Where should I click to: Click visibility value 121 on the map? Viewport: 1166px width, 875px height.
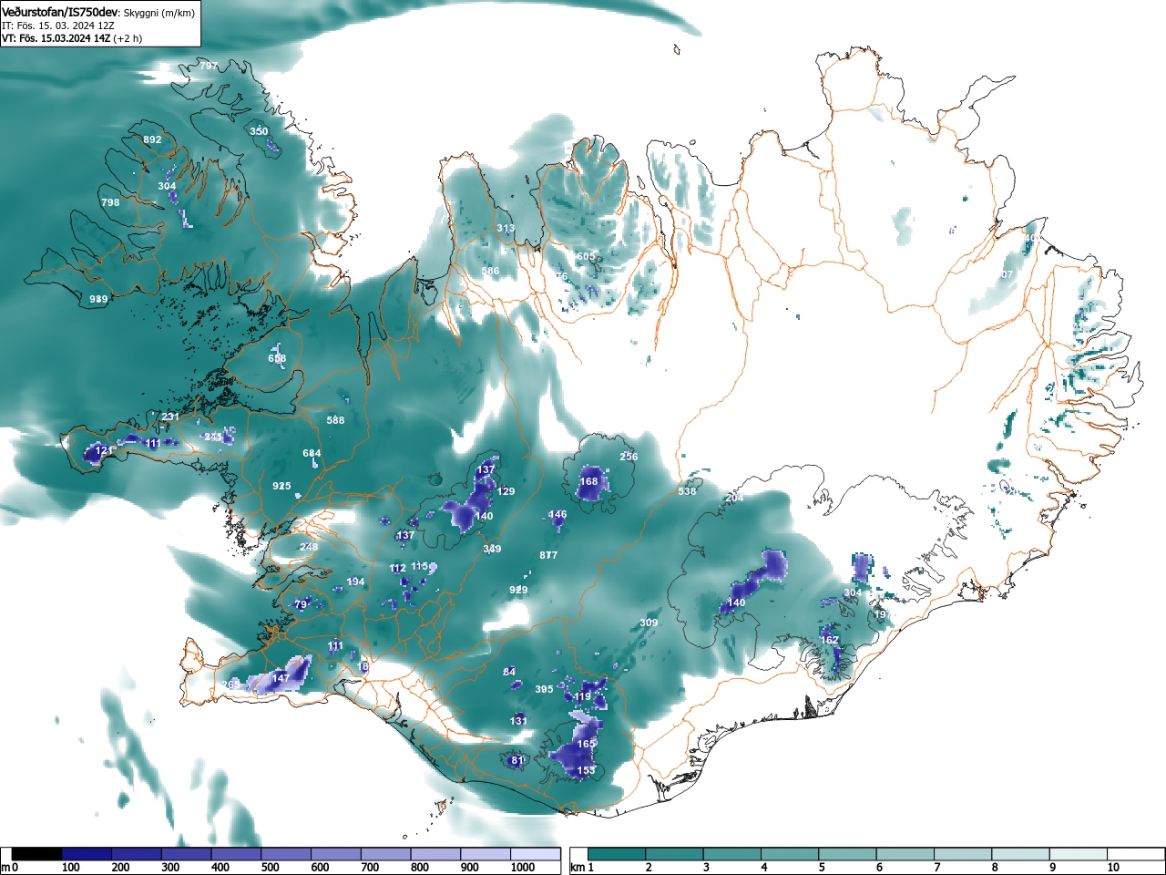click(105, 450)
